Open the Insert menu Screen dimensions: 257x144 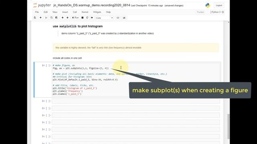65,12
